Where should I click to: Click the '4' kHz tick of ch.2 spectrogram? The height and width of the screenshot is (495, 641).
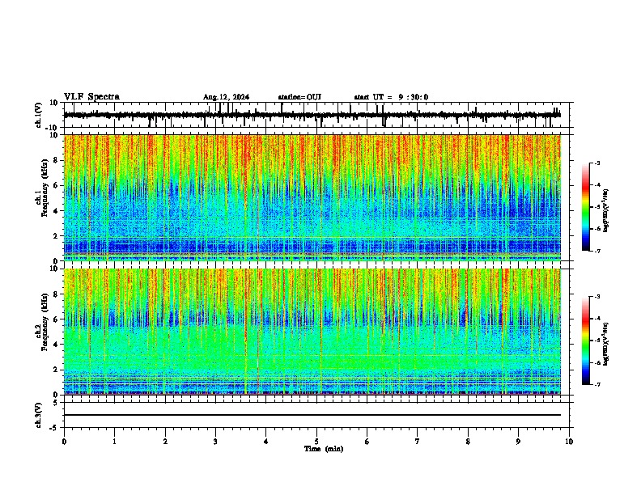coord(56,345)
